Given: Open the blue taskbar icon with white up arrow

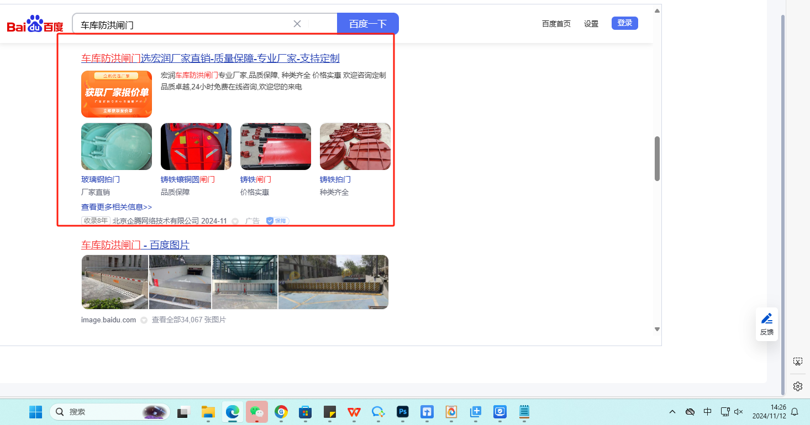Looking at the screenshot, I should point(427,412).
